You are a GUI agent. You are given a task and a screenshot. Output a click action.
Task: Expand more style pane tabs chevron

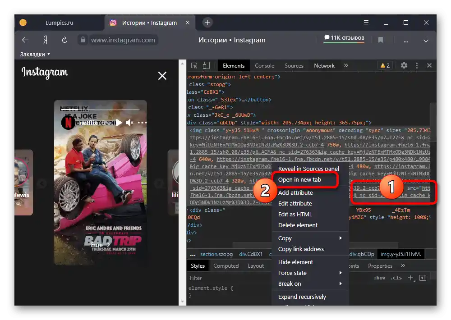pos(403,265)
